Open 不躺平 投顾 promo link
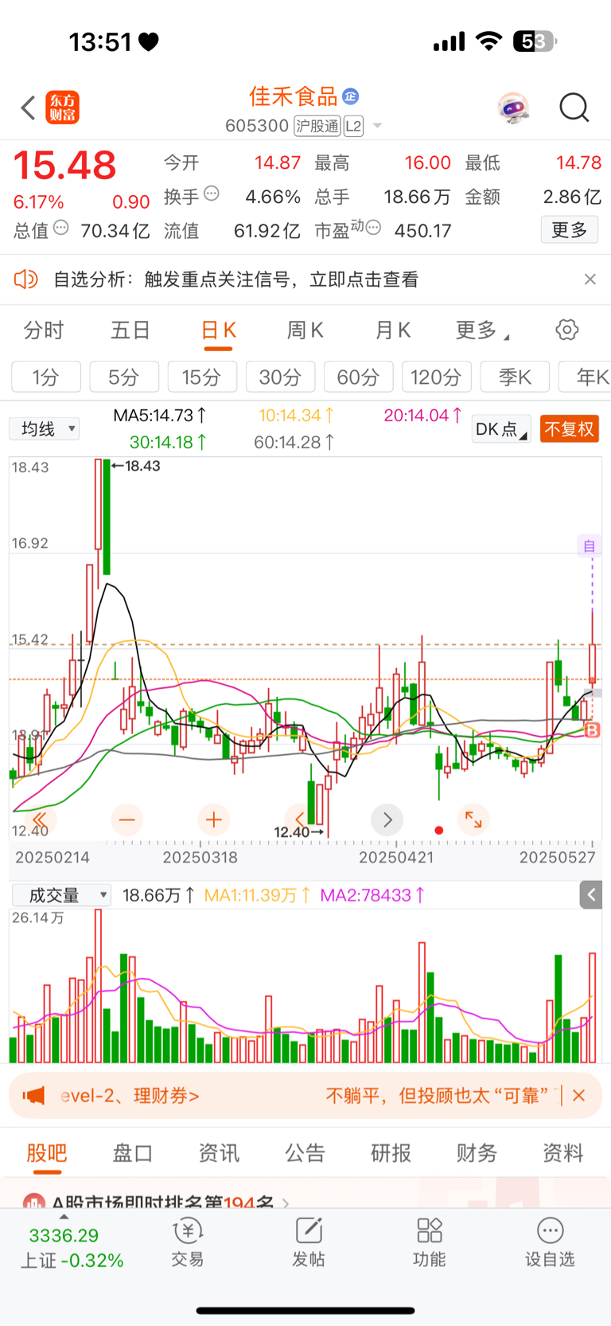The height and width of the screenshot is (1326, 611). pyautogui.click(x=437, y=1096)
